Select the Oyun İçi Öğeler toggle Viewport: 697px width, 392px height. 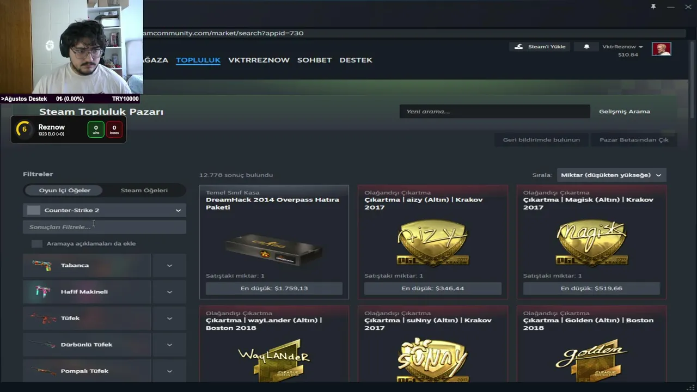click(x=65, y=191)
